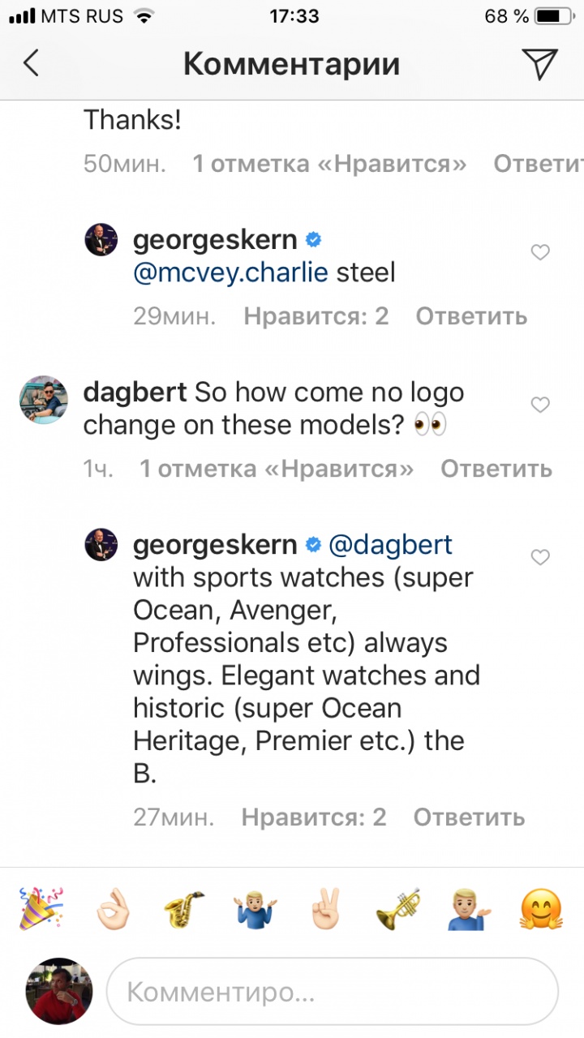The width and height of the screenshot is (584, 1038).
Task: Insert the party popper emoji
Action: click(x=41, y=907)
